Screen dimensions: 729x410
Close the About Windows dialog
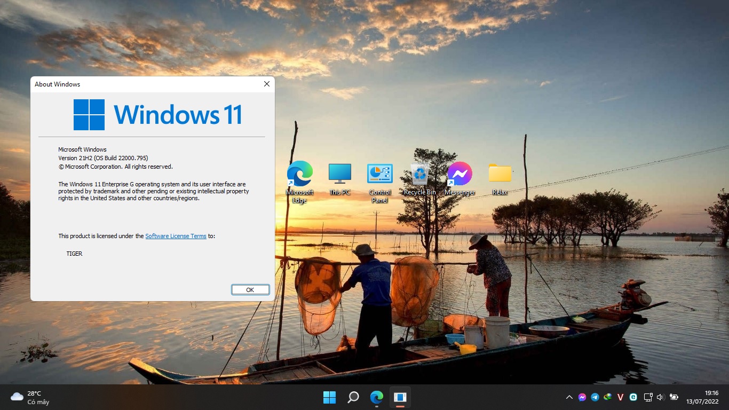pyautogui.click(x=267, y=84)
